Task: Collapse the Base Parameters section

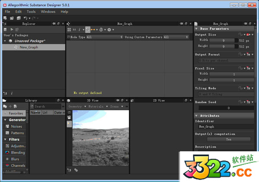Action: pos(196,29)
